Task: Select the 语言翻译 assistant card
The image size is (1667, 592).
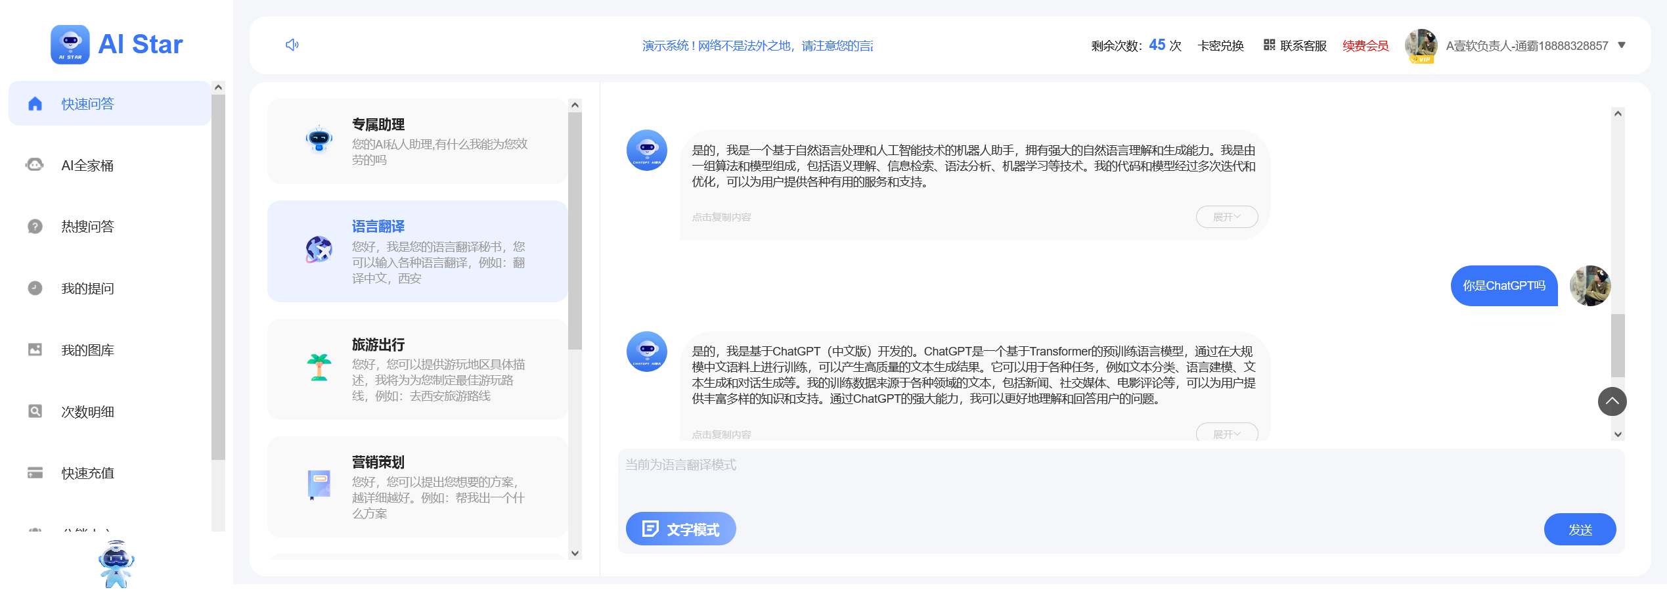Action: (417, 251)
